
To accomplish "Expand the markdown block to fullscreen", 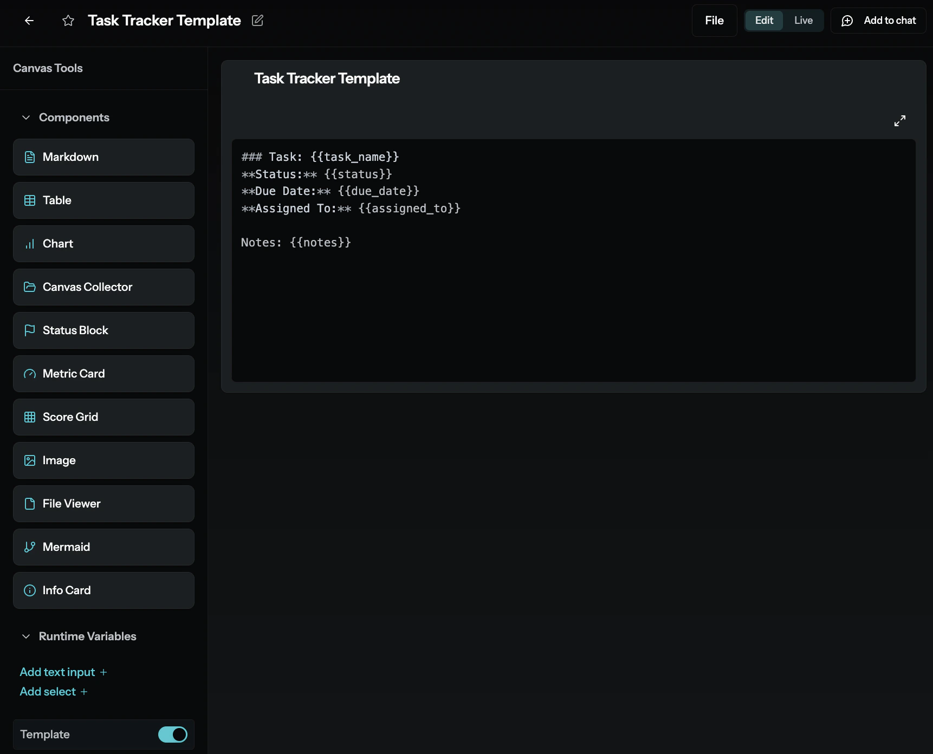I will 900,120.
